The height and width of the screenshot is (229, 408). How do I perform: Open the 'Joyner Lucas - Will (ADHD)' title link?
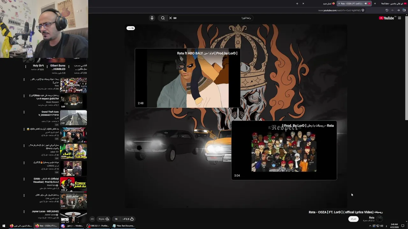[45, 212]
